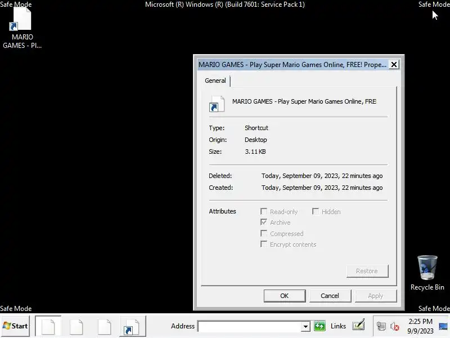Screen dimensions: 450x338
Task: Click the Apply button
Action: pos(375,296)
